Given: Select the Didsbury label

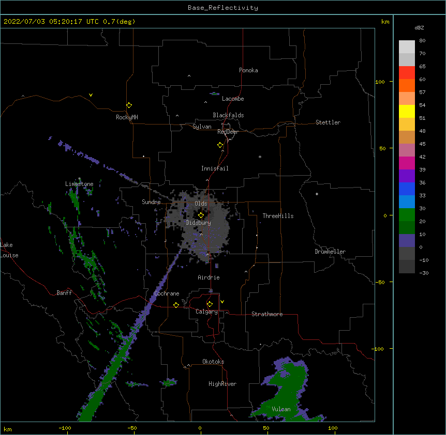Looking at the screenshot, I should 199,223.
